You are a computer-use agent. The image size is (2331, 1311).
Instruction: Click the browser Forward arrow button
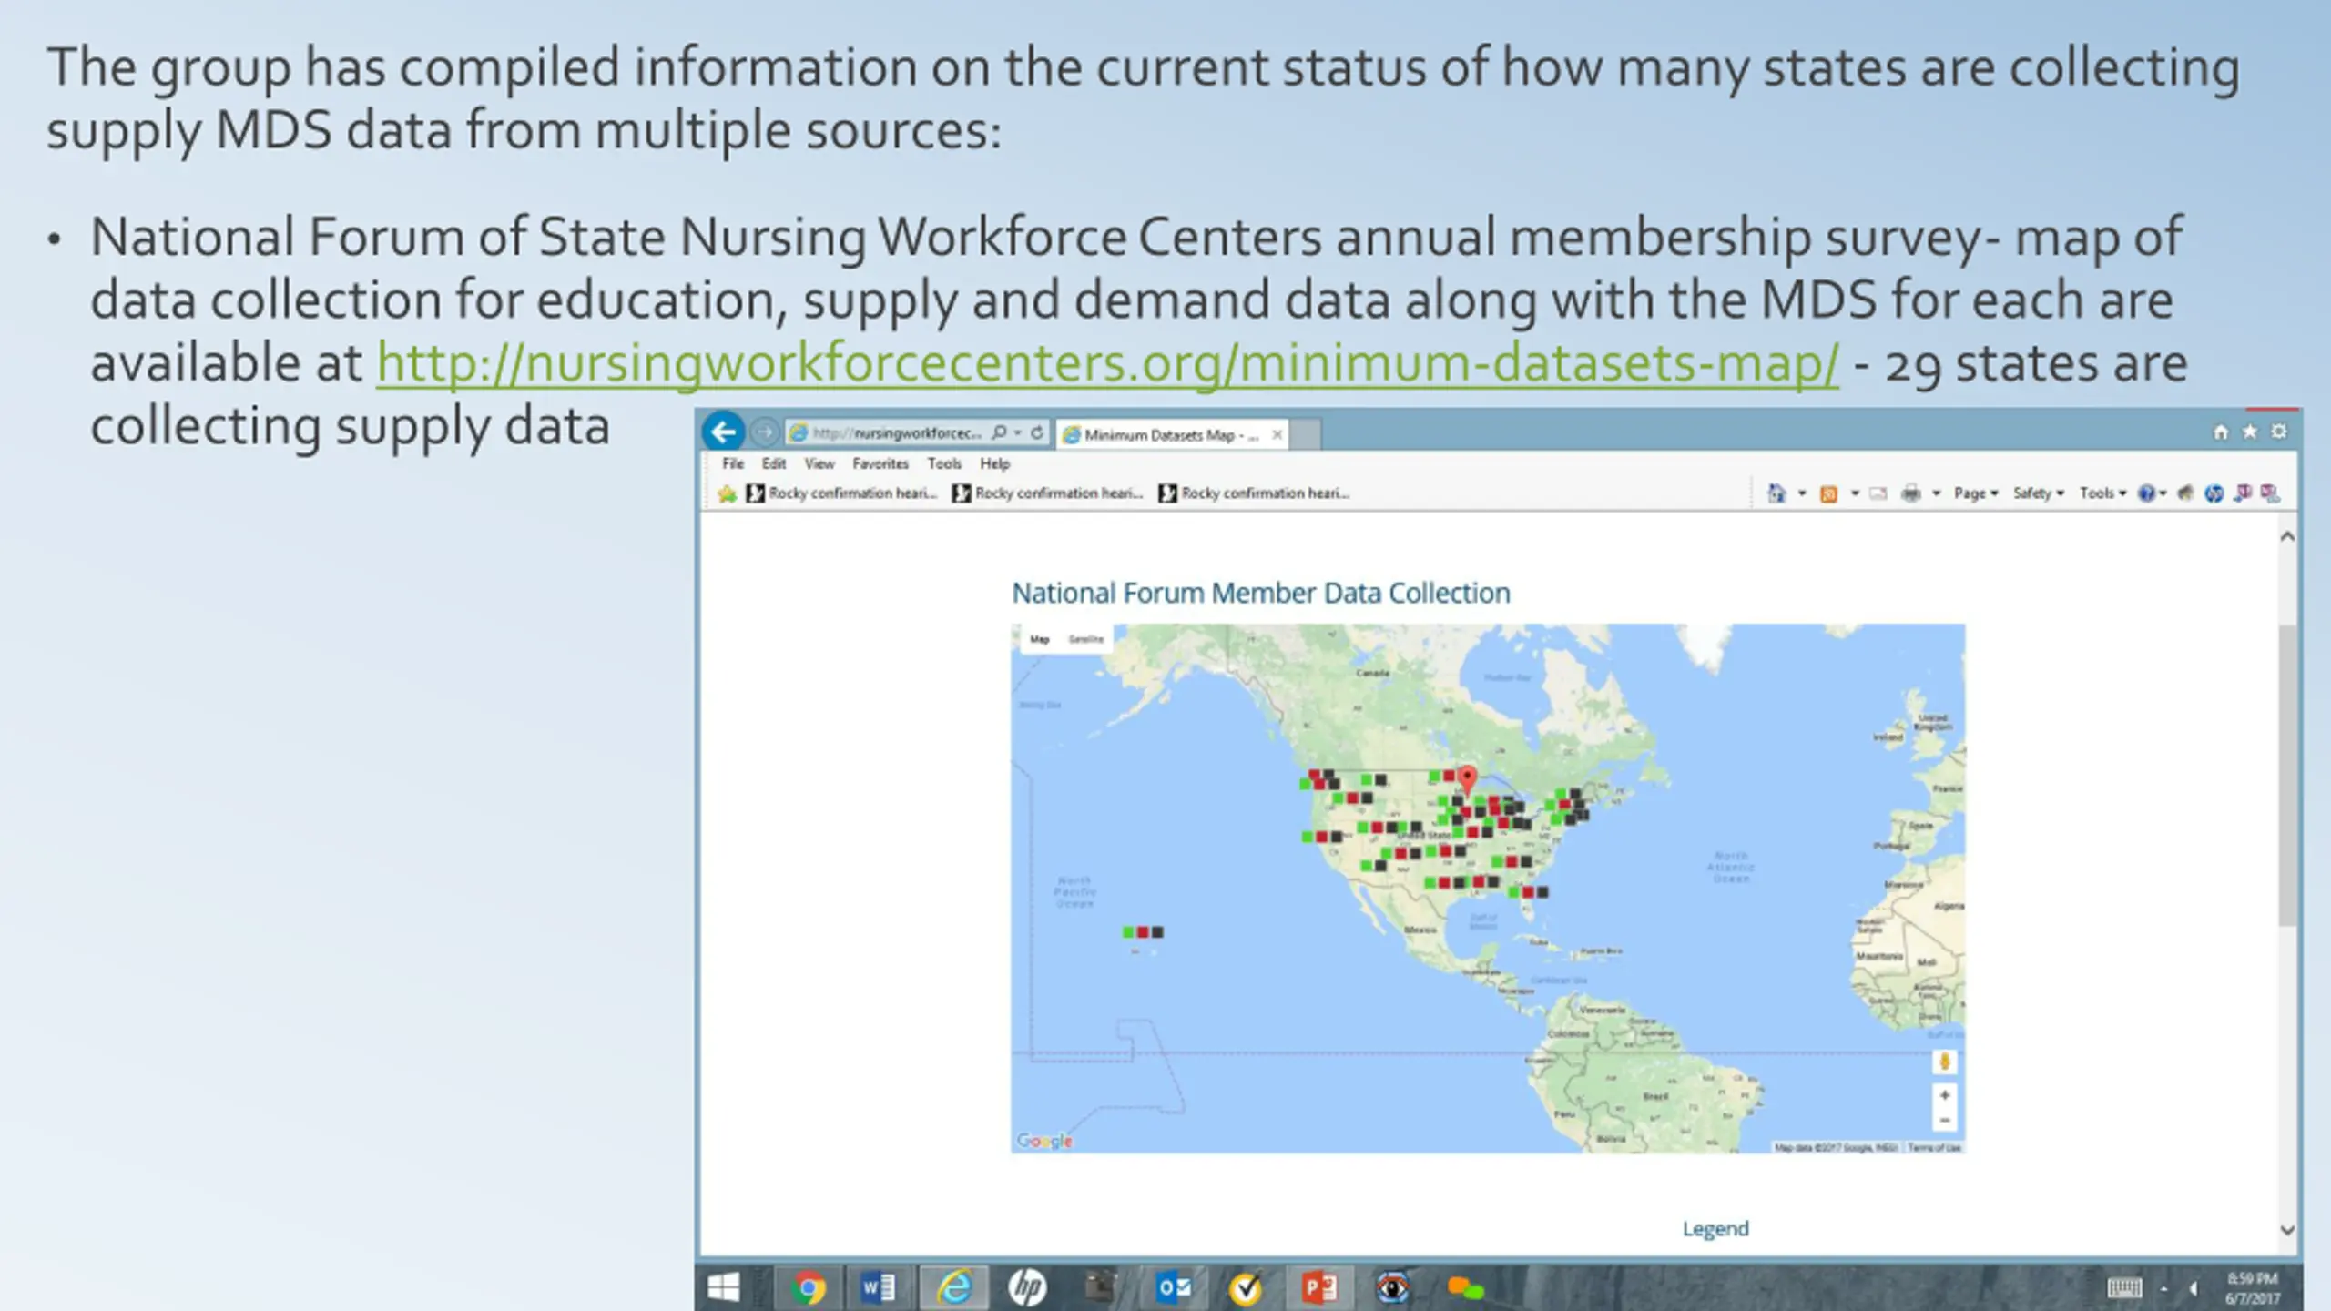pos(766,432)
